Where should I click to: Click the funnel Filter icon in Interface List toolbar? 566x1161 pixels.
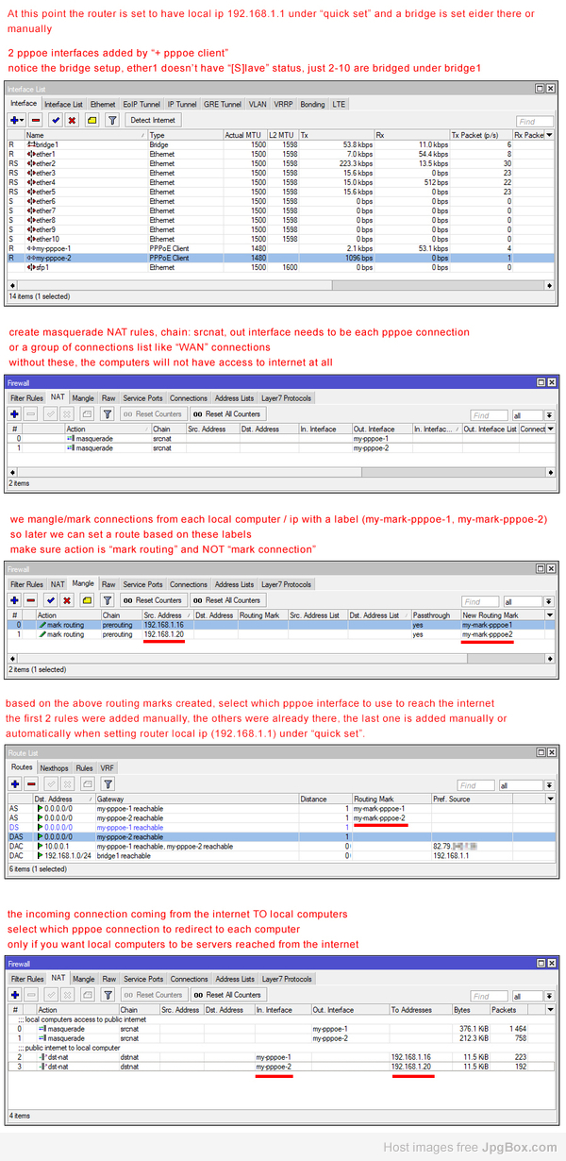tap(111, 121)
